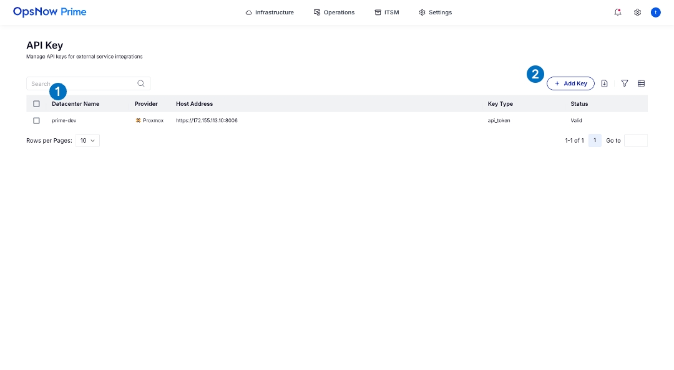
Task: Click the download export icon
Action: [x=604, y=83]
